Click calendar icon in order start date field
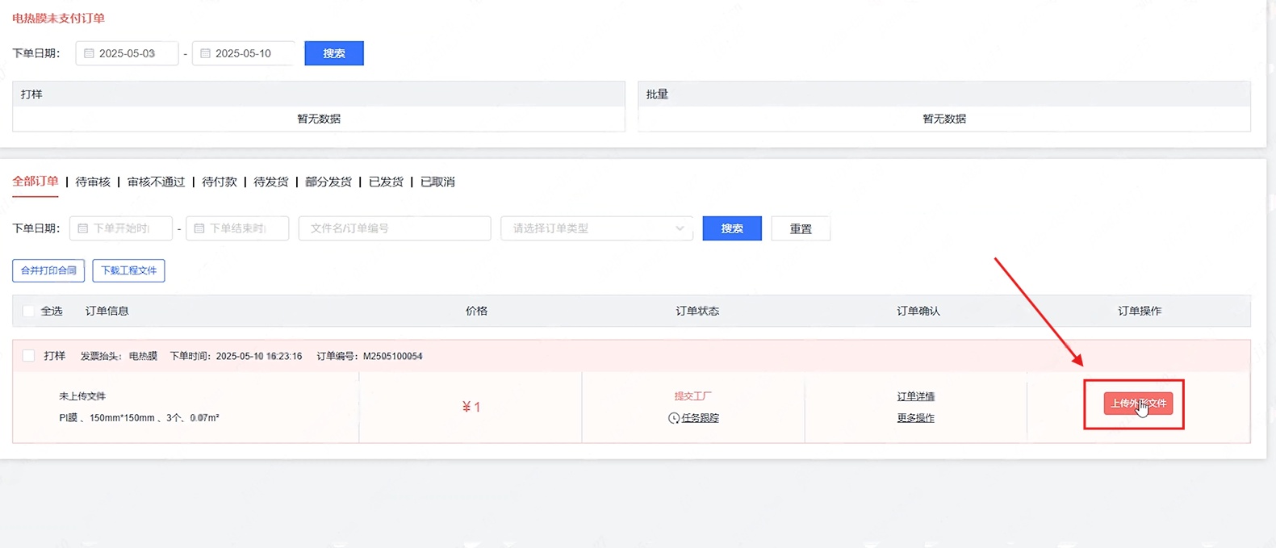 click(82, 228)
